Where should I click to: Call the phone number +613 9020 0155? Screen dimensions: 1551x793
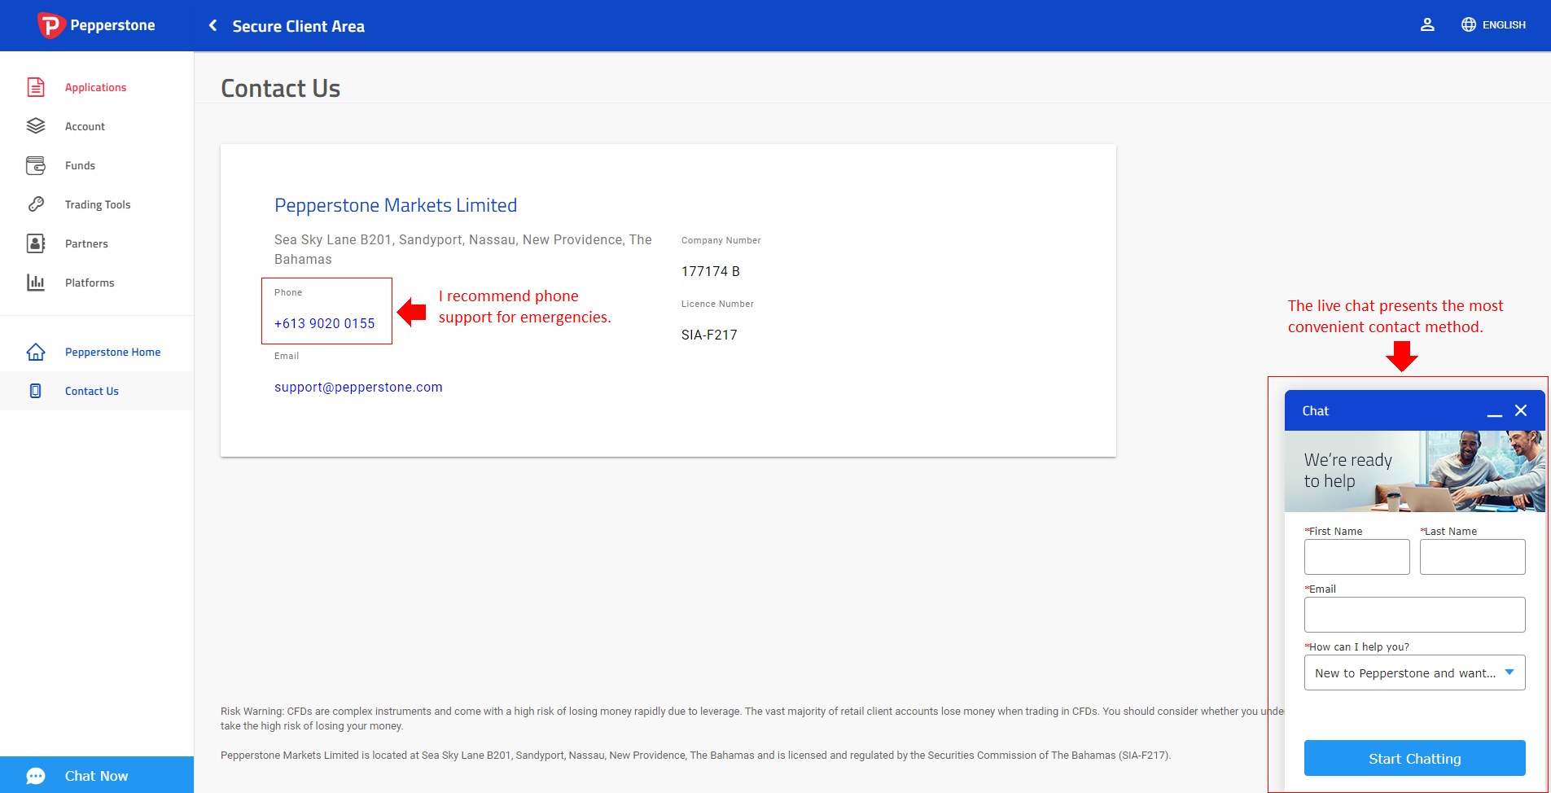(x=325, y=323)
